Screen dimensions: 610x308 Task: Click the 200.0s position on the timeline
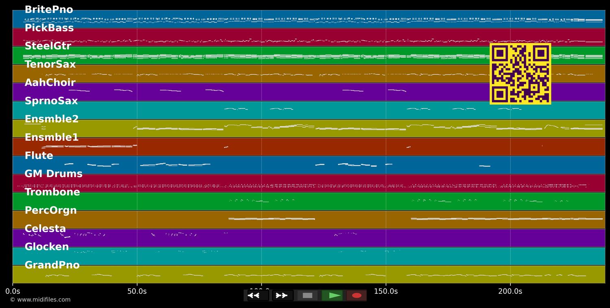tap(510, 291)
